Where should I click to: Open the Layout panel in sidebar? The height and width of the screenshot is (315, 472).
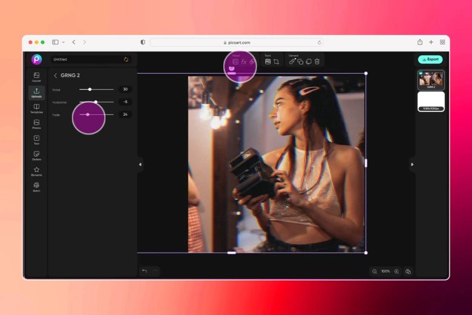pos(36,76)
